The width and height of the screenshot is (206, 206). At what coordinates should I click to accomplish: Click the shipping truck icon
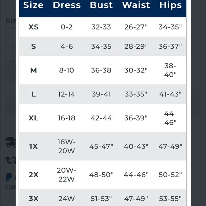[11, 142]
